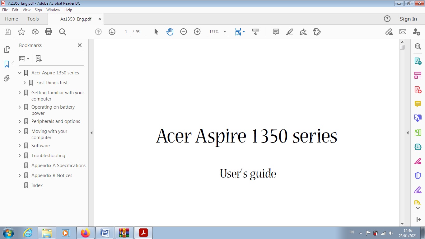
Task: Switch to the Home tab
Action: coord(12,19)
